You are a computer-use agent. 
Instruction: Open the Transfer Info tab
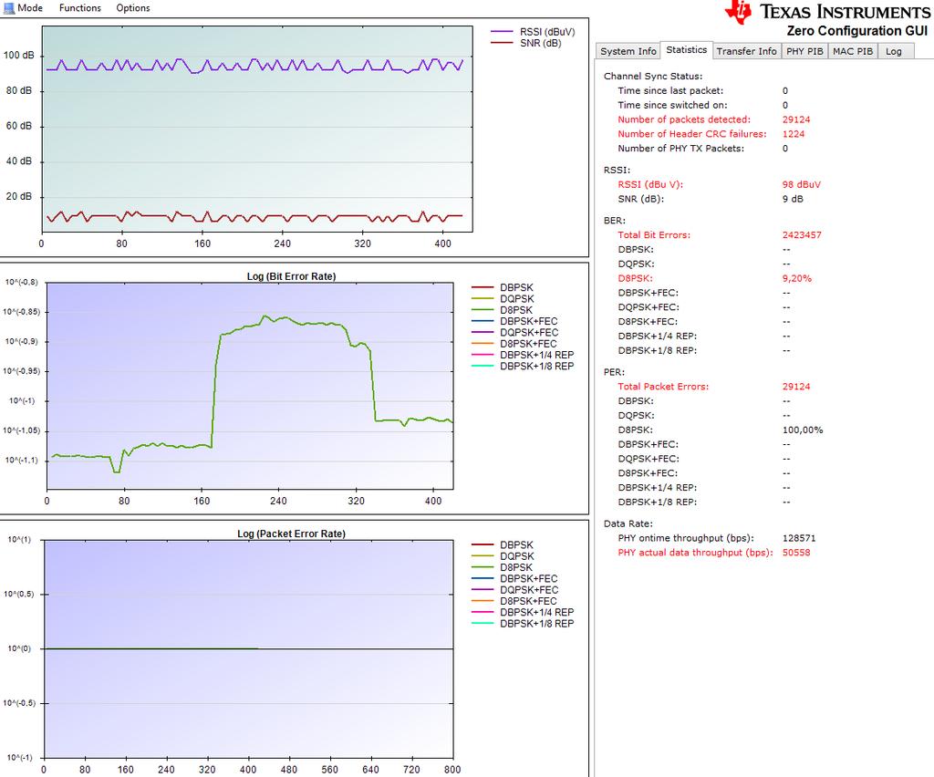point(746,51)
